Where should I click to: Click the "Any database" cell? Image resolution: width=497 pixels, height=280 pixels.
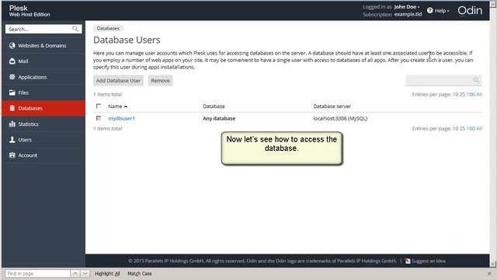[219, 118]
